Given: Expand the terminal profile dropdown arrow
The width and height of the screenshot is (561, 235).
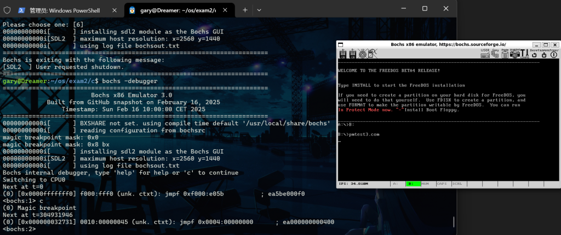Looking at the screenshot, I should tap(259, 10).
